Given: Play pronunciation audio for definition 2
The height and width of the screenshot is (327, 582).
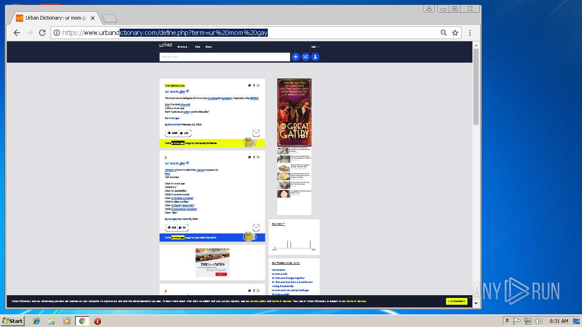Looking at the screenshot, I should click(x=187, y=163).
